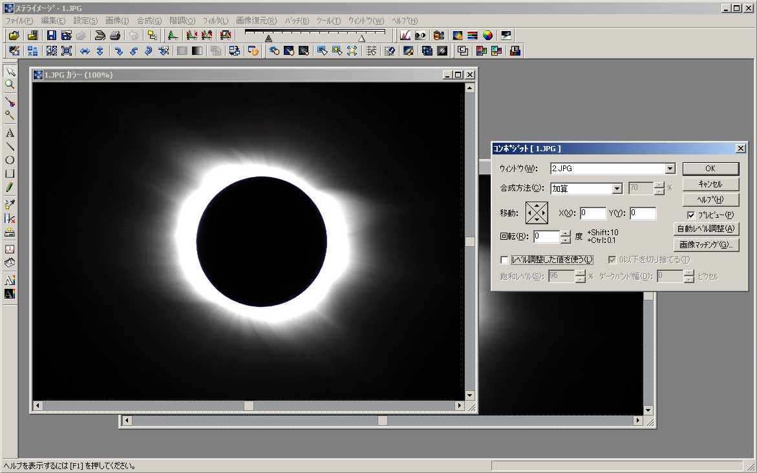Click the flip horizontal arrows icon
The image size is (757, 473).
pos(85,51)
